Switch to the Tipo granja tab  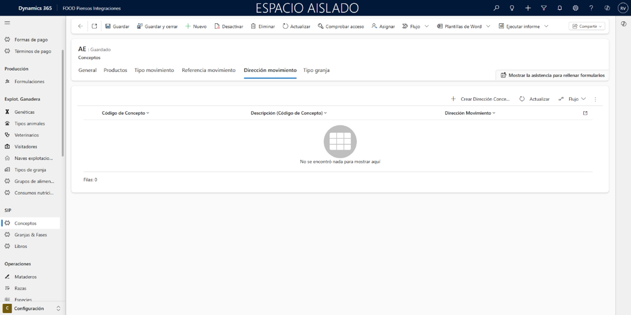316,70
